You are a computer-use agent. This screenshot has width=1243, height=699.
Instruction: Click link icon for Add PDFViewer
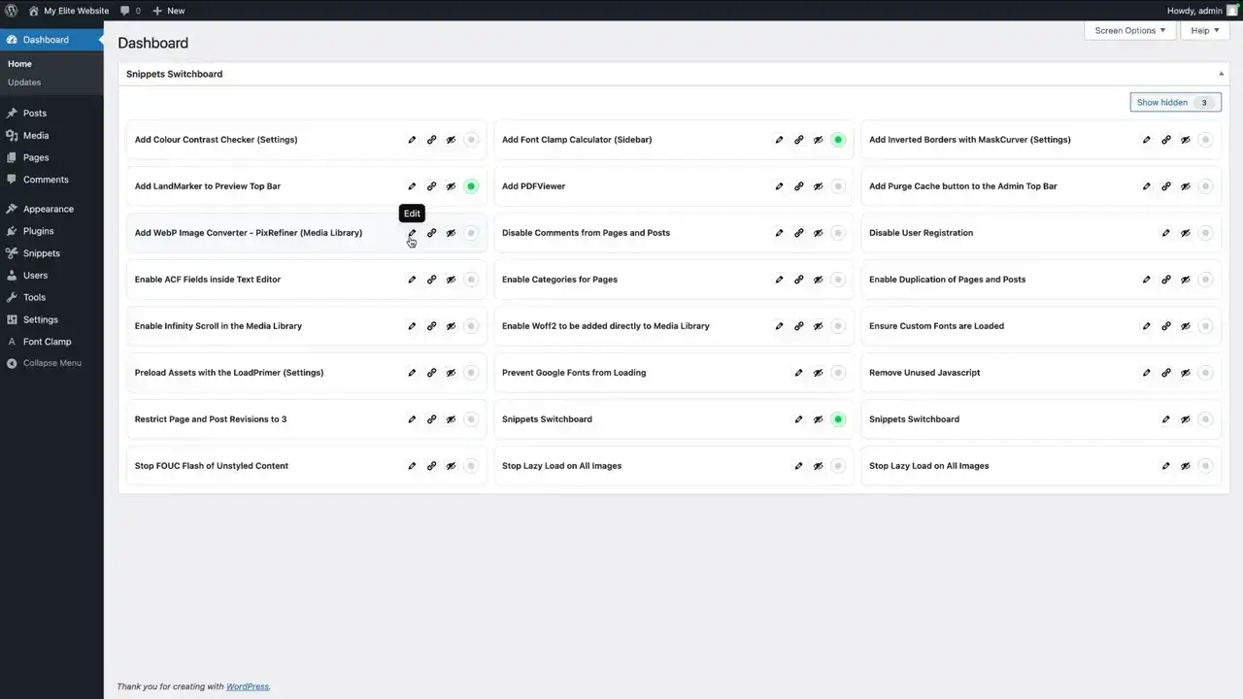point(798,186)
